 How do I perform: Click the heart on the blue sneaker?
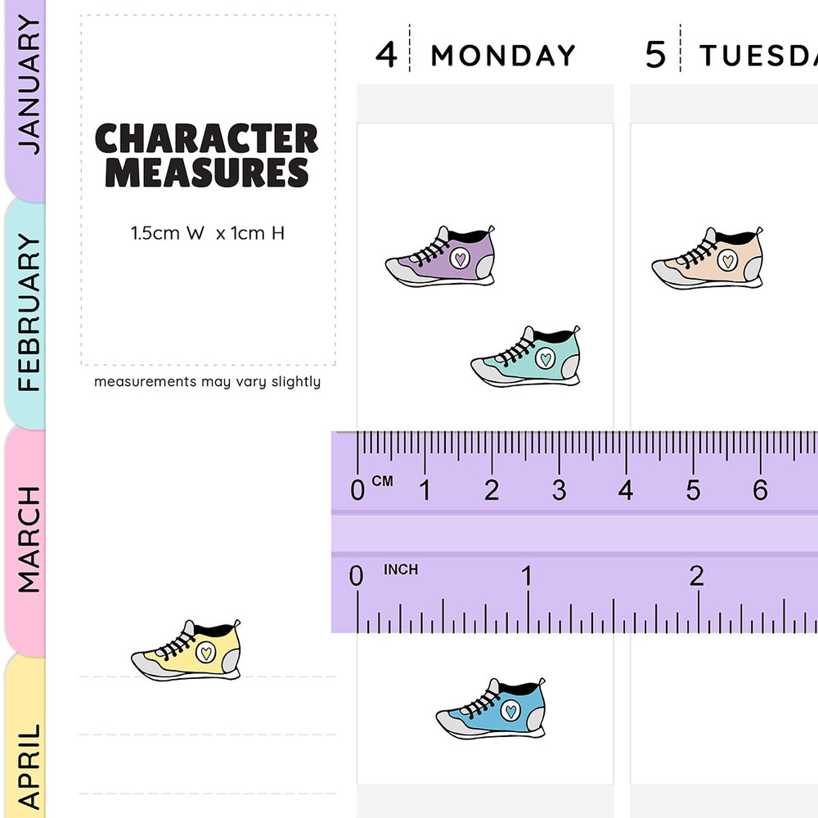510,710
